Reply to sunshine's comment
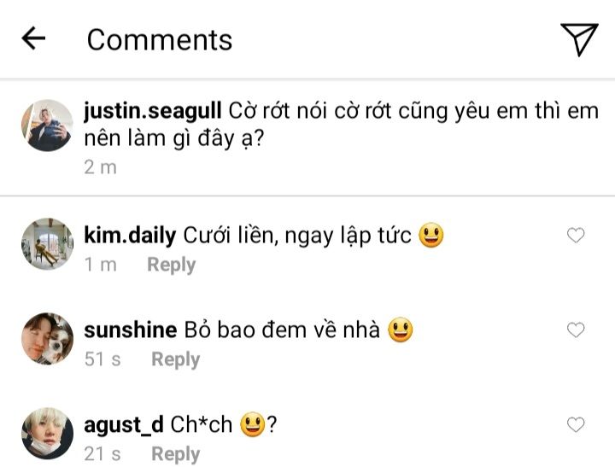 (175, 360)
